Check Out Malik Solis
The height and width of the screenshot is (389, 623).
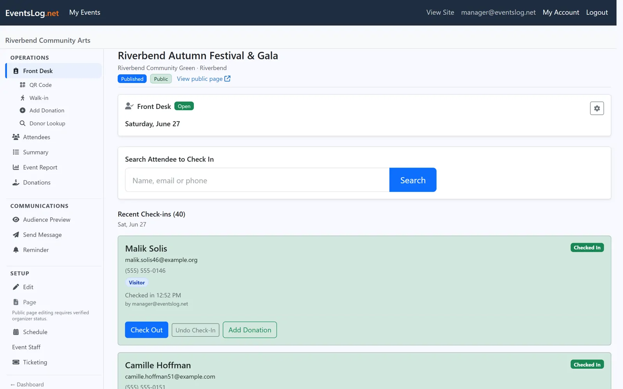pos(146,330)
